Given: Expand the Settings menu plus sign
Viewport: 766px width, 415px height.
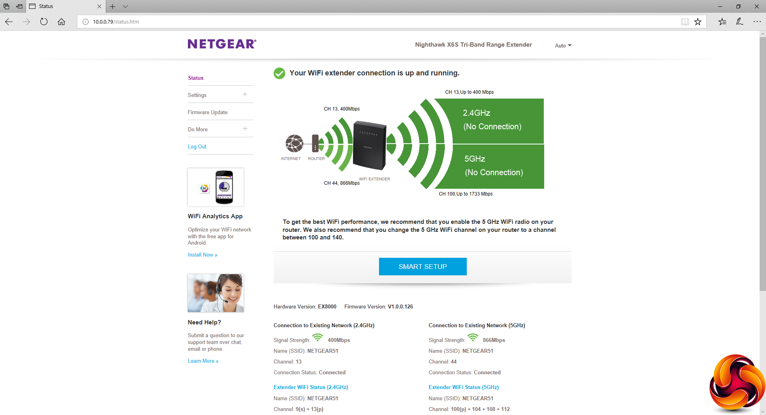Looking at the screenshot, I should click(x=245, y=95).
